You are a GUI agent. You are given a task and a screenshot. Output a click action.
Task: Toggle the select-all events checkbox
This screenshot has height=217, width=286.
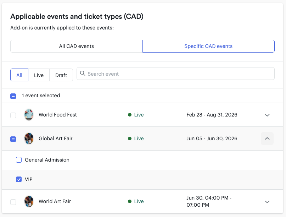pos(13,96)
